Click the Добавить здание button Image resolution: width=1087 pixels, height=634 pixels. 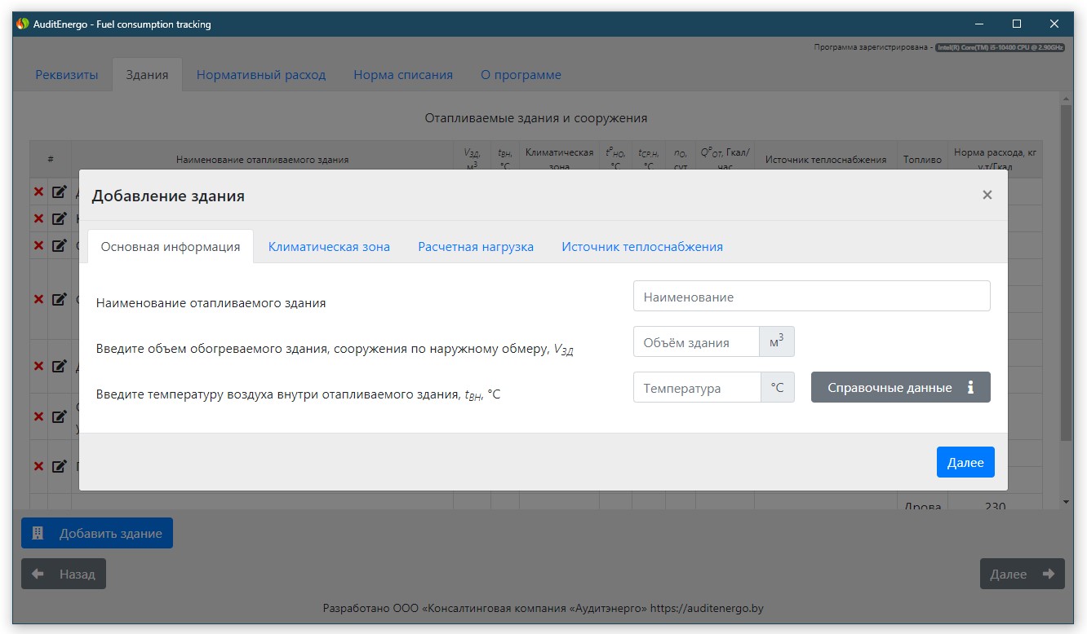(97, 534)
